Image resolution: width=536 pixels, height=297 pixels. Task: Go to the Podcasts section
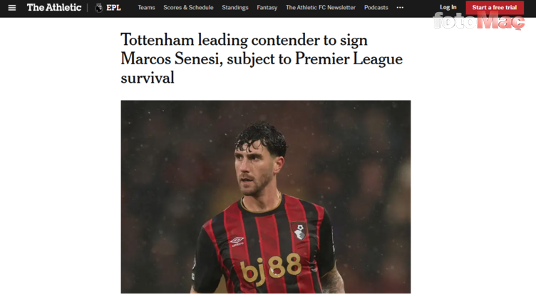(x=376, y=8)
